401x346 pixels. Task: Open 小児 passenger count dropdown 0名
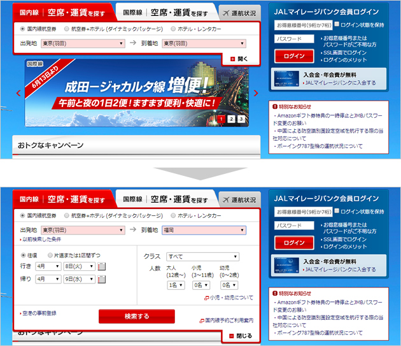coord(201,285)
